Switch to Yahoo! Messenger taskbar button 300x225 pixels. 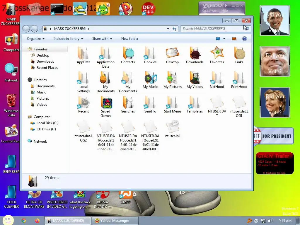point(115,221)
